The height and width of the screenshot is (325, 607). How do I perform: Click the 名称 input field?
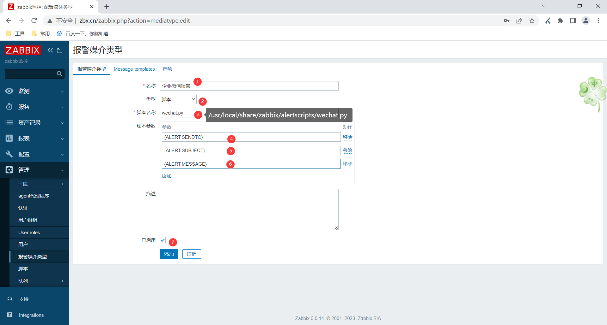[x=249, y=86]
